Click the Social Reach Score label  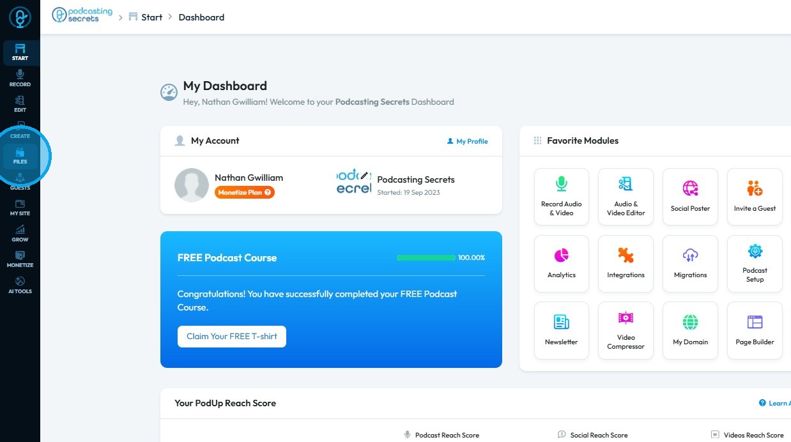tap(599, 435)
